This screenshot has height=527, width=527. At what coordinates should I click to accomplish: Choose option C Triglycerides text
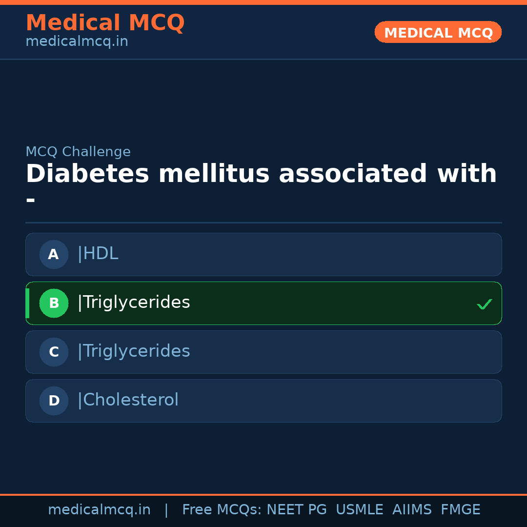[133, 351]
